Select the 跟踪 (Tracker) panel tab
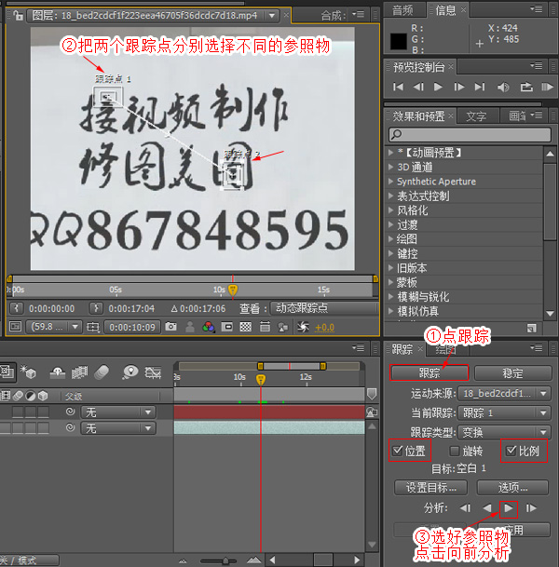559x567 pixels. coord(402,349)
